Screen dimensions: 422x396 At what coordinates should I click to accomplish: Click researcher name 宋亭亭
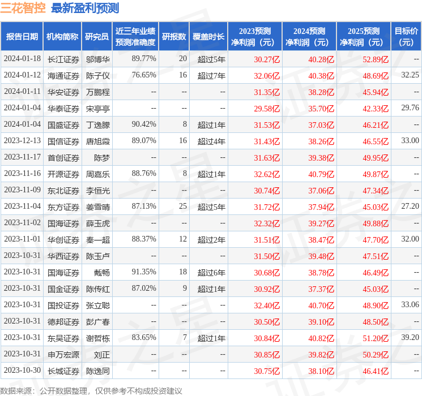pos(98,109)
